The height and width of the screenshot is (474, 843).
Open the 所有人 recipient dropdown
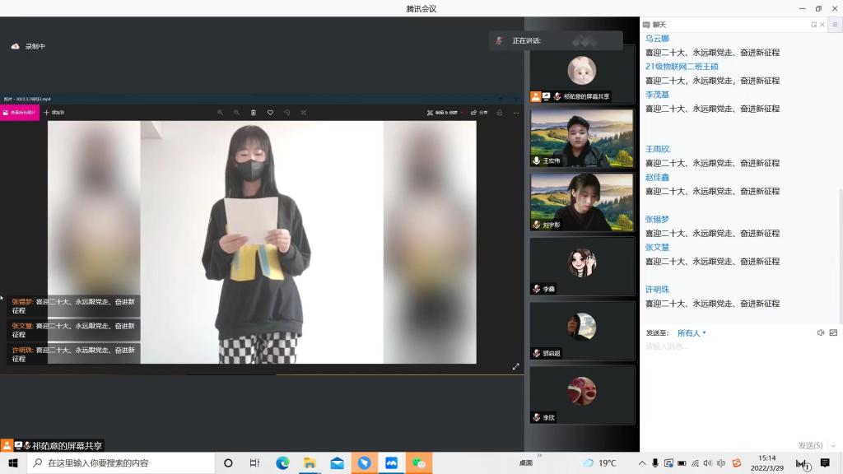692,333
